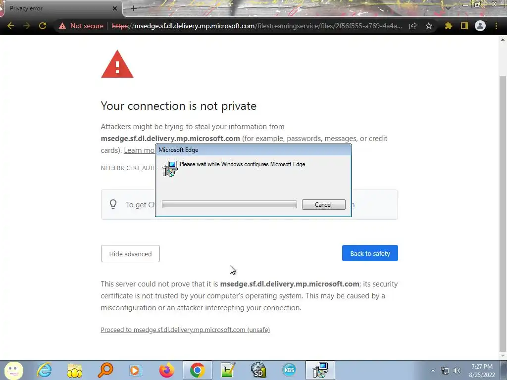This screenshot has width=507, height=380.
Task: Open the Start menu smiley button
Action: 13,370
